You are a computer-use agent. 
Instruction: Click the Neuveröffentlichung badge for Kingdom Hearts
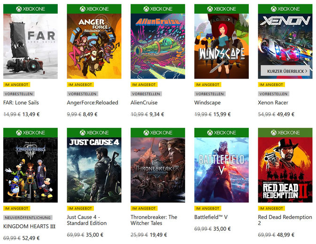(x=28, y=218)
